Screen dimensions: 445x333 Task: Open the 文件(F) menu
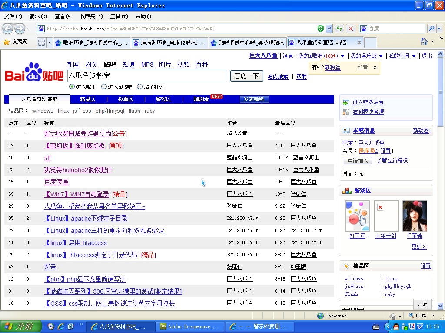pyautogui.click(x=13, y=16)
